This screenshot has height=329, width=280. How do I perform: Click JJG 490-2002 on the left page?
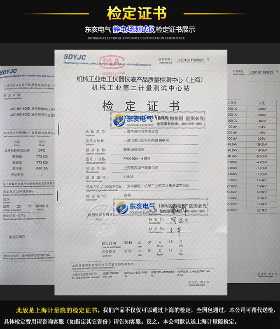[20, 115]
